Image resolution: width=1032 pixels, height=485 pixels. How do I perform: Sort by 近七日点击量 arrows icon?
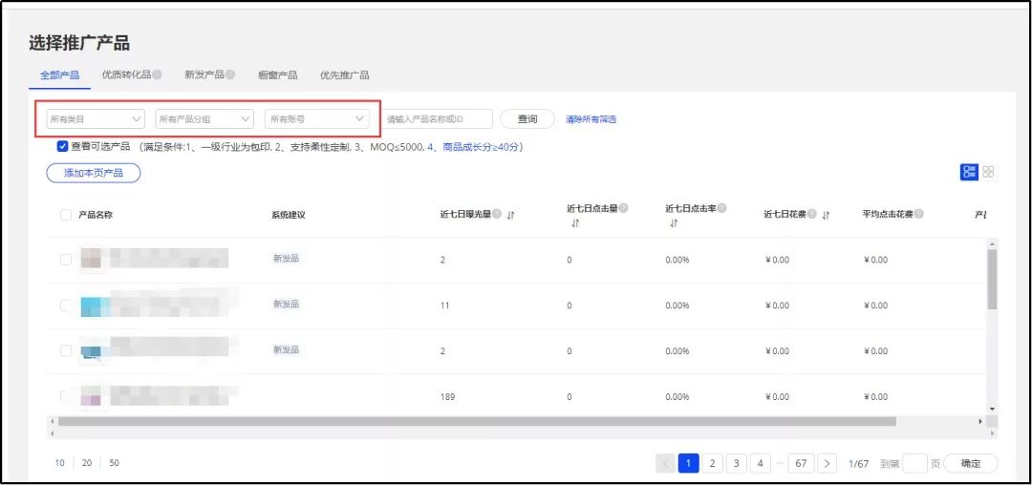coord(575,223)
